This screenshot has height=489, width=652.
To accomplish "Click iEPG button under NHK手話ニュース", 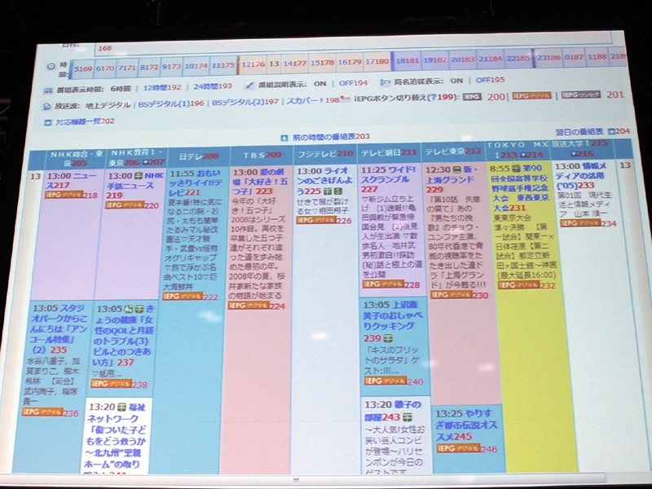I will tap(125, 205).
